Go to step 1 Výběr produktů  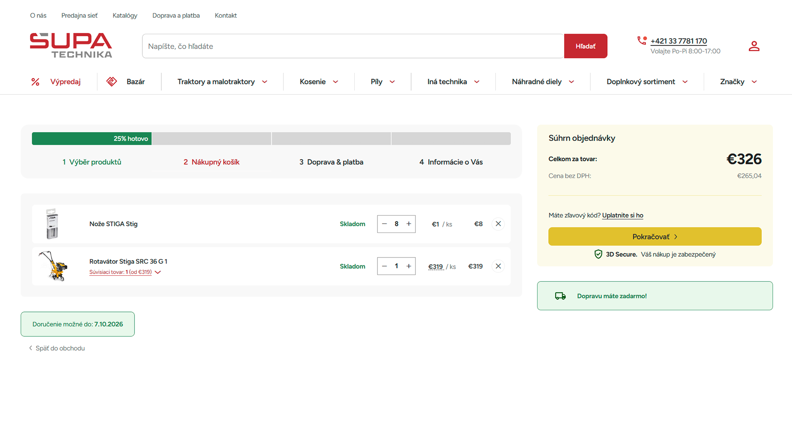tap(92, 162)
